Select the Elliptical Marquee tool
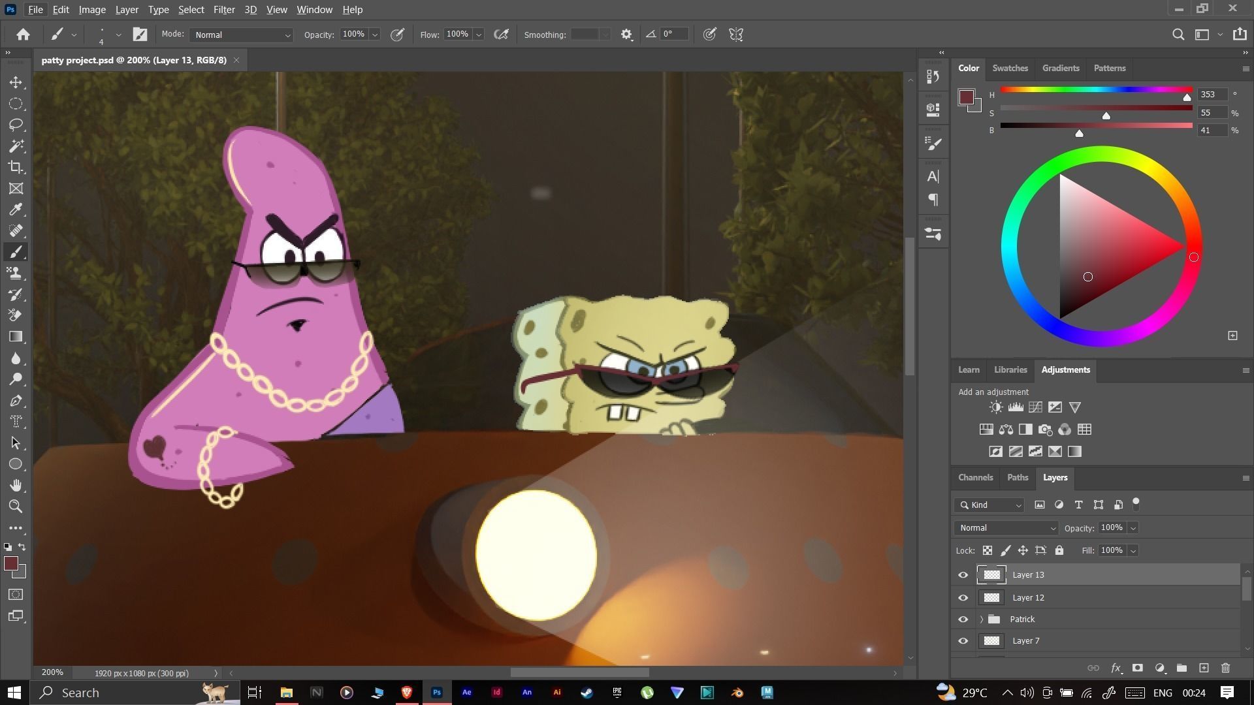The height and width of the screenshot is (705, 1254). pos(16,104)
